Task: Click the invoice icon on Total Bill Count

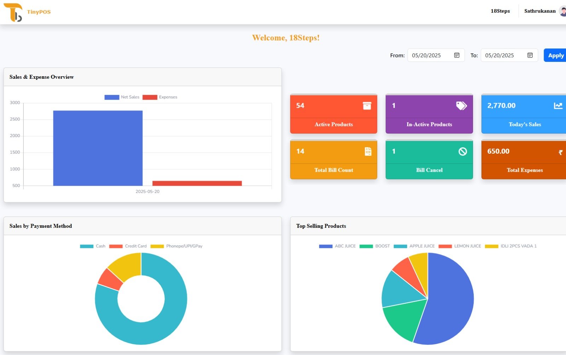Action: pos(368,152)
